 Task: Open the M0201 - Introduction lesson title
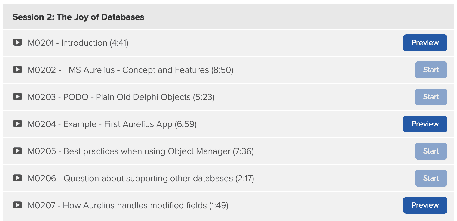pyautogui.click(x=78, y=43)
